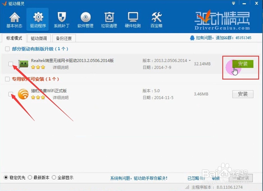Image resolution: width=263 pixels, height=191 pixels.
Task: Click the 已忽略(0) link
Action: pyautogui.click(x=196, y=178)
